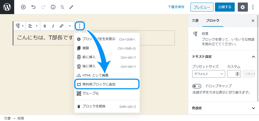259x121 pixels.
Task: Click 文書 in the breadcrumb
Action: point(7,118)
